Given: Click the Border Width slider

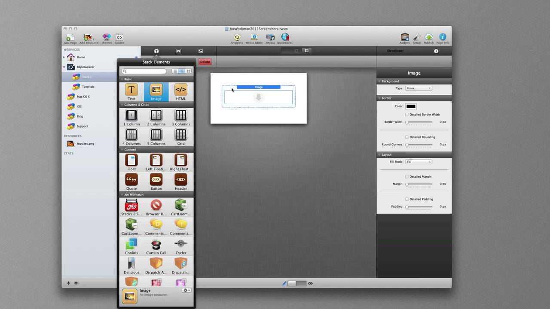Looking at the screenshot, I should pos(419,122).
